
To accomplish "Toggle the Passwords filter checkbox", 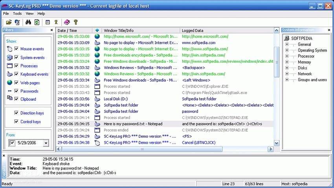I will [17, 91].
